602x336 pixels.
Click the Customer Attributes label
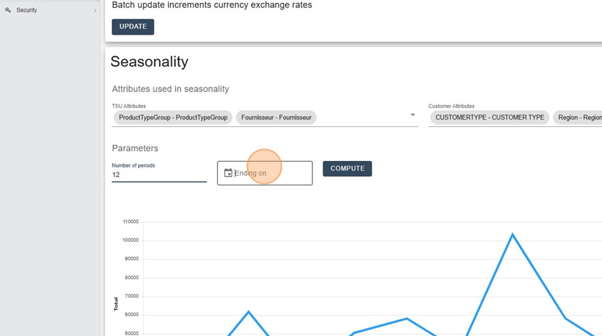(x=451, y=106)
